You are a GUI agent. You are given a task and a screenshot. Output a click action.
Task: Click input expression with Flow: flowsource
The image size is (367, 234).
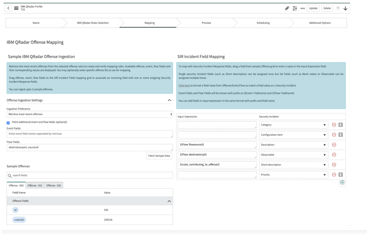(x=217, y=145)
